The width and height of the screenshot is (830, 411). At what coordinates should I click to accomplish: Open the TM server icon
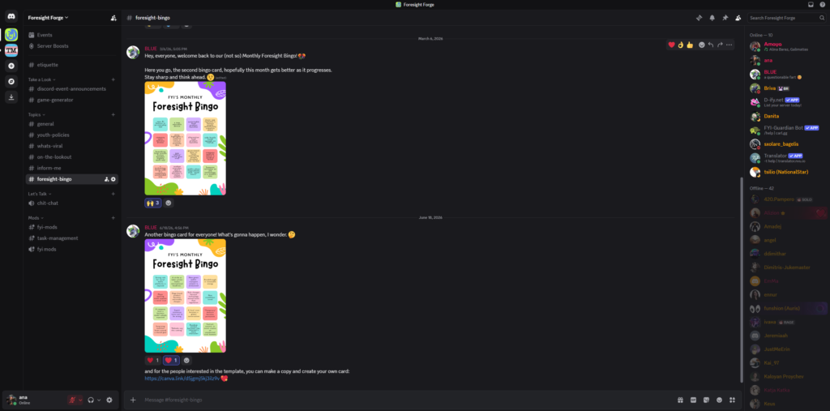point(11,51)
